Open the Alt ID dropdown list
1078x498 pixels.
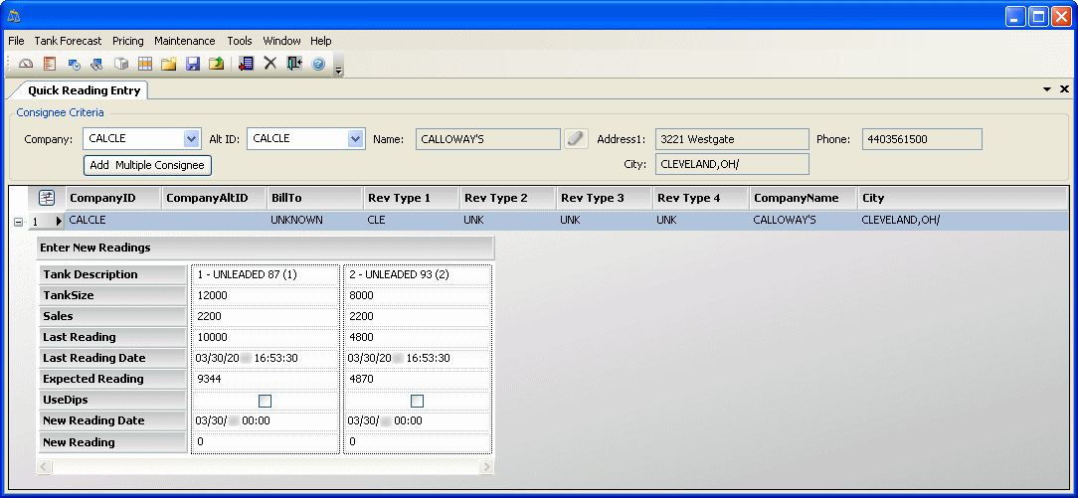pos(356,139)
